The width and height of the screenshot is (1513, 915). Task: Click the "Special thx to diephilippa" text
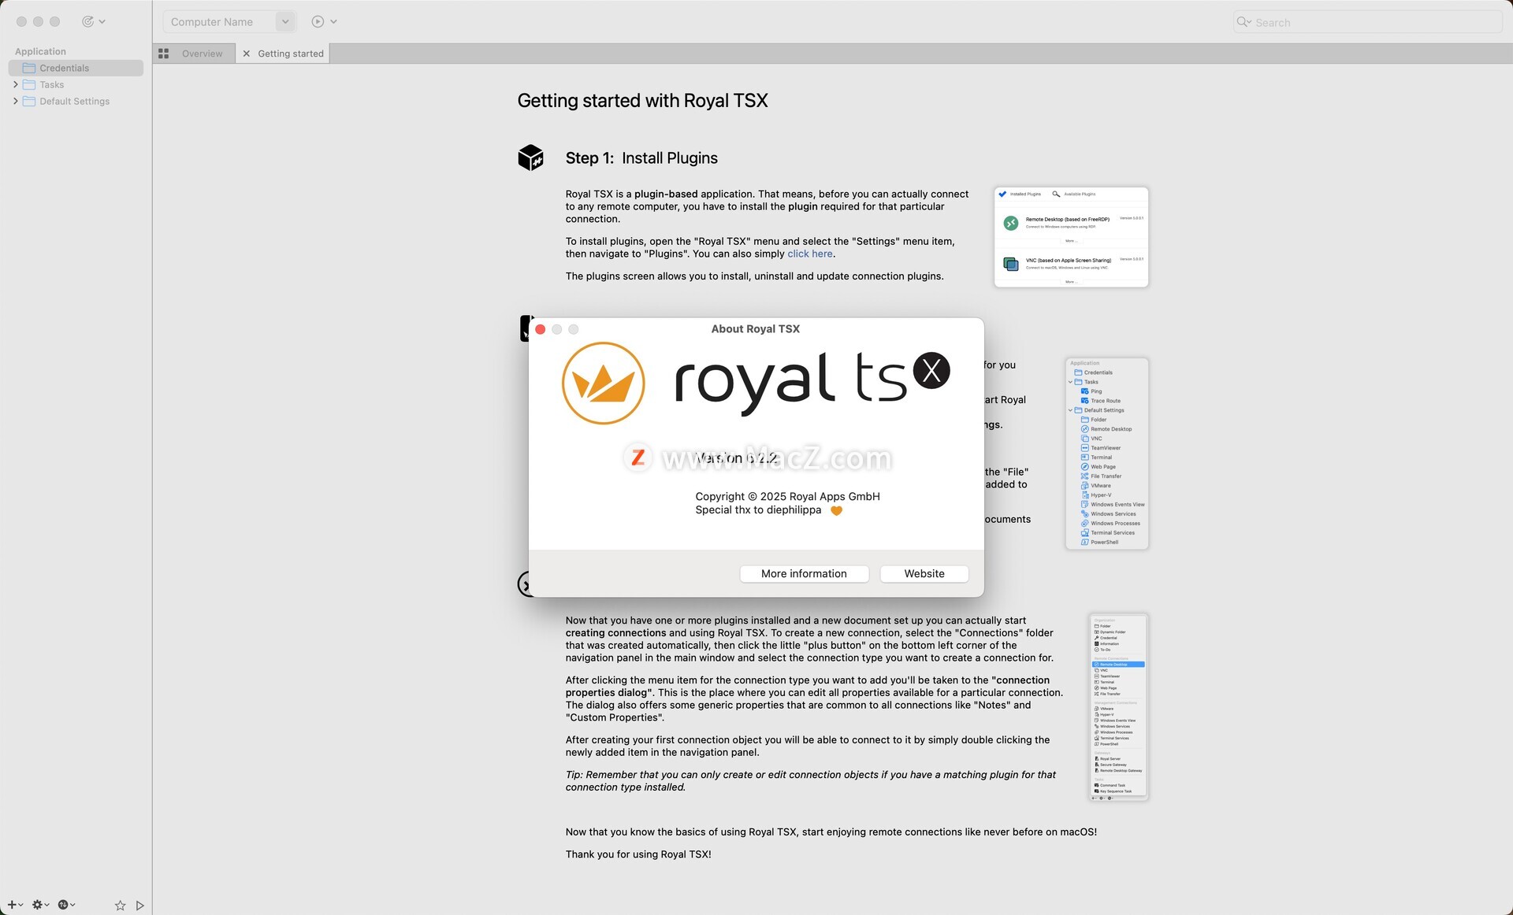pos(758,510)
